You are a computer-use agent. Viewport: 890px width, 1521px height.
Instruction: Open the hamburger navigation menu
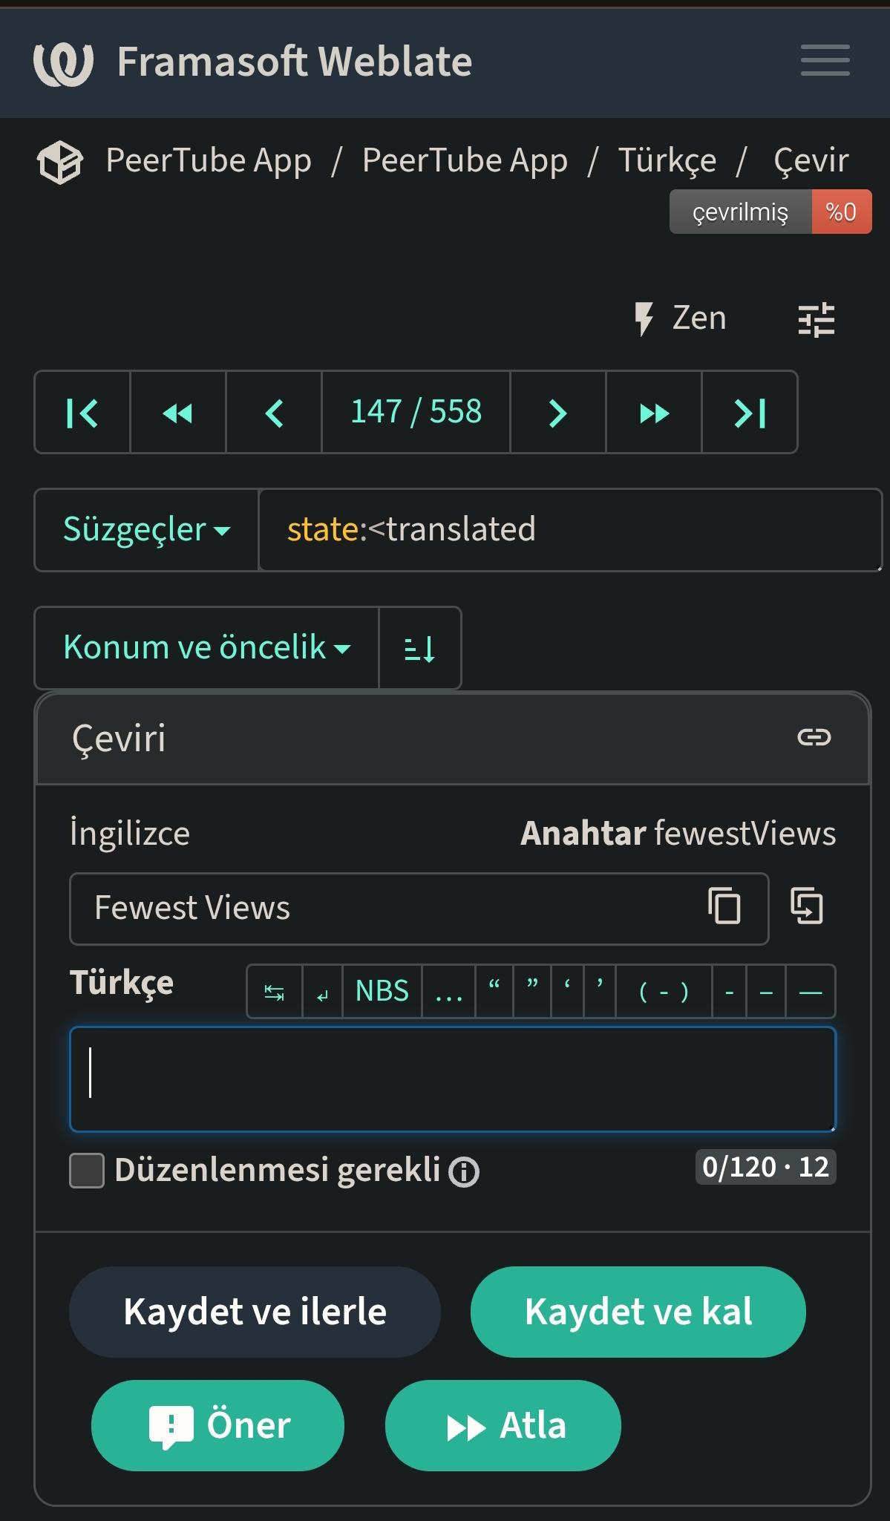pos(825,60)
